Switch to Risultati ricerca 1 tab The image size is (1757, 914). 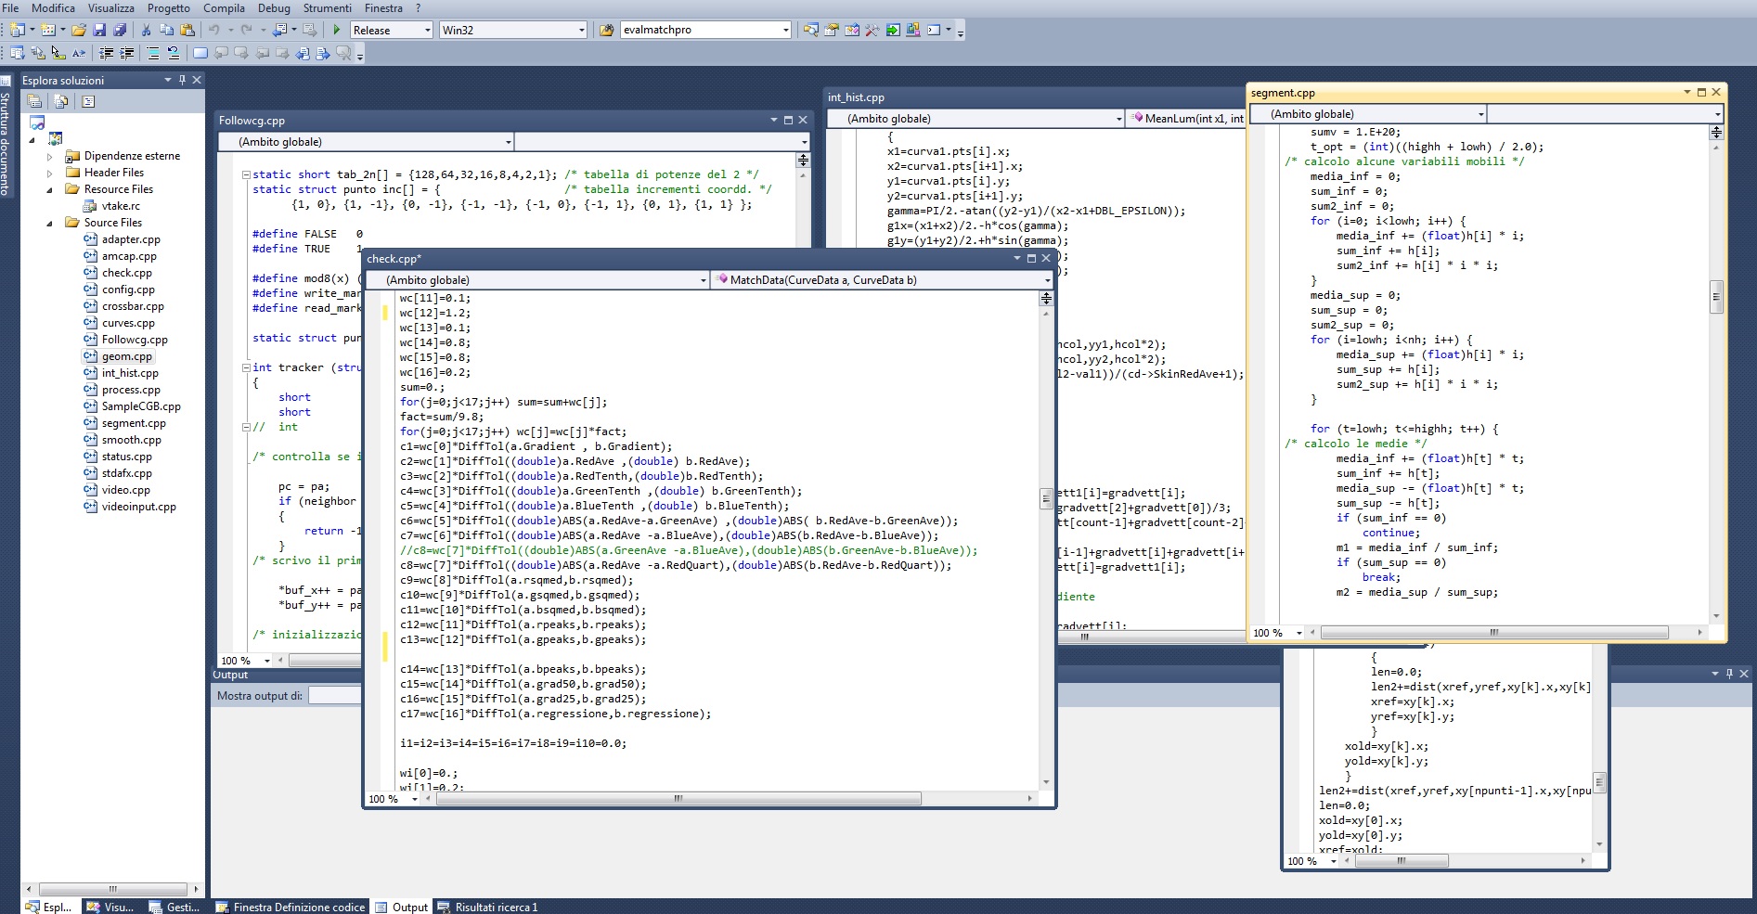click(x=488, y=907)
